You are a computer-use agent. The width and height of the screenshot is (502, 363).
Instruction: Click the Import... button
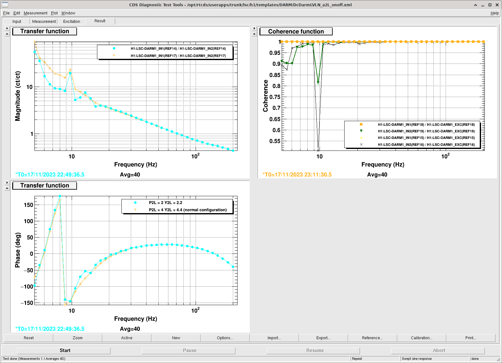pyautogui.click(x=274, y=338)
